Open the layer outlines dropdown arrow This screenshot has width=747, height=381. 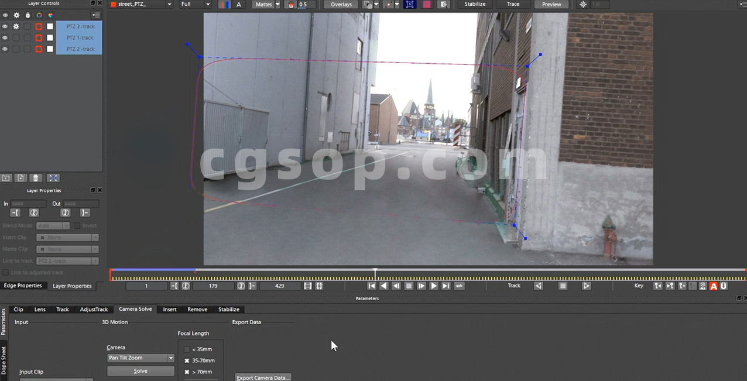coord(376,4)
